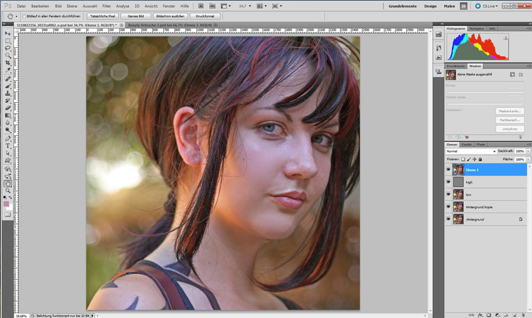Select the Type tool
Image resolution: width=532 pixels, height=318 pixels.
click(8, 146)
